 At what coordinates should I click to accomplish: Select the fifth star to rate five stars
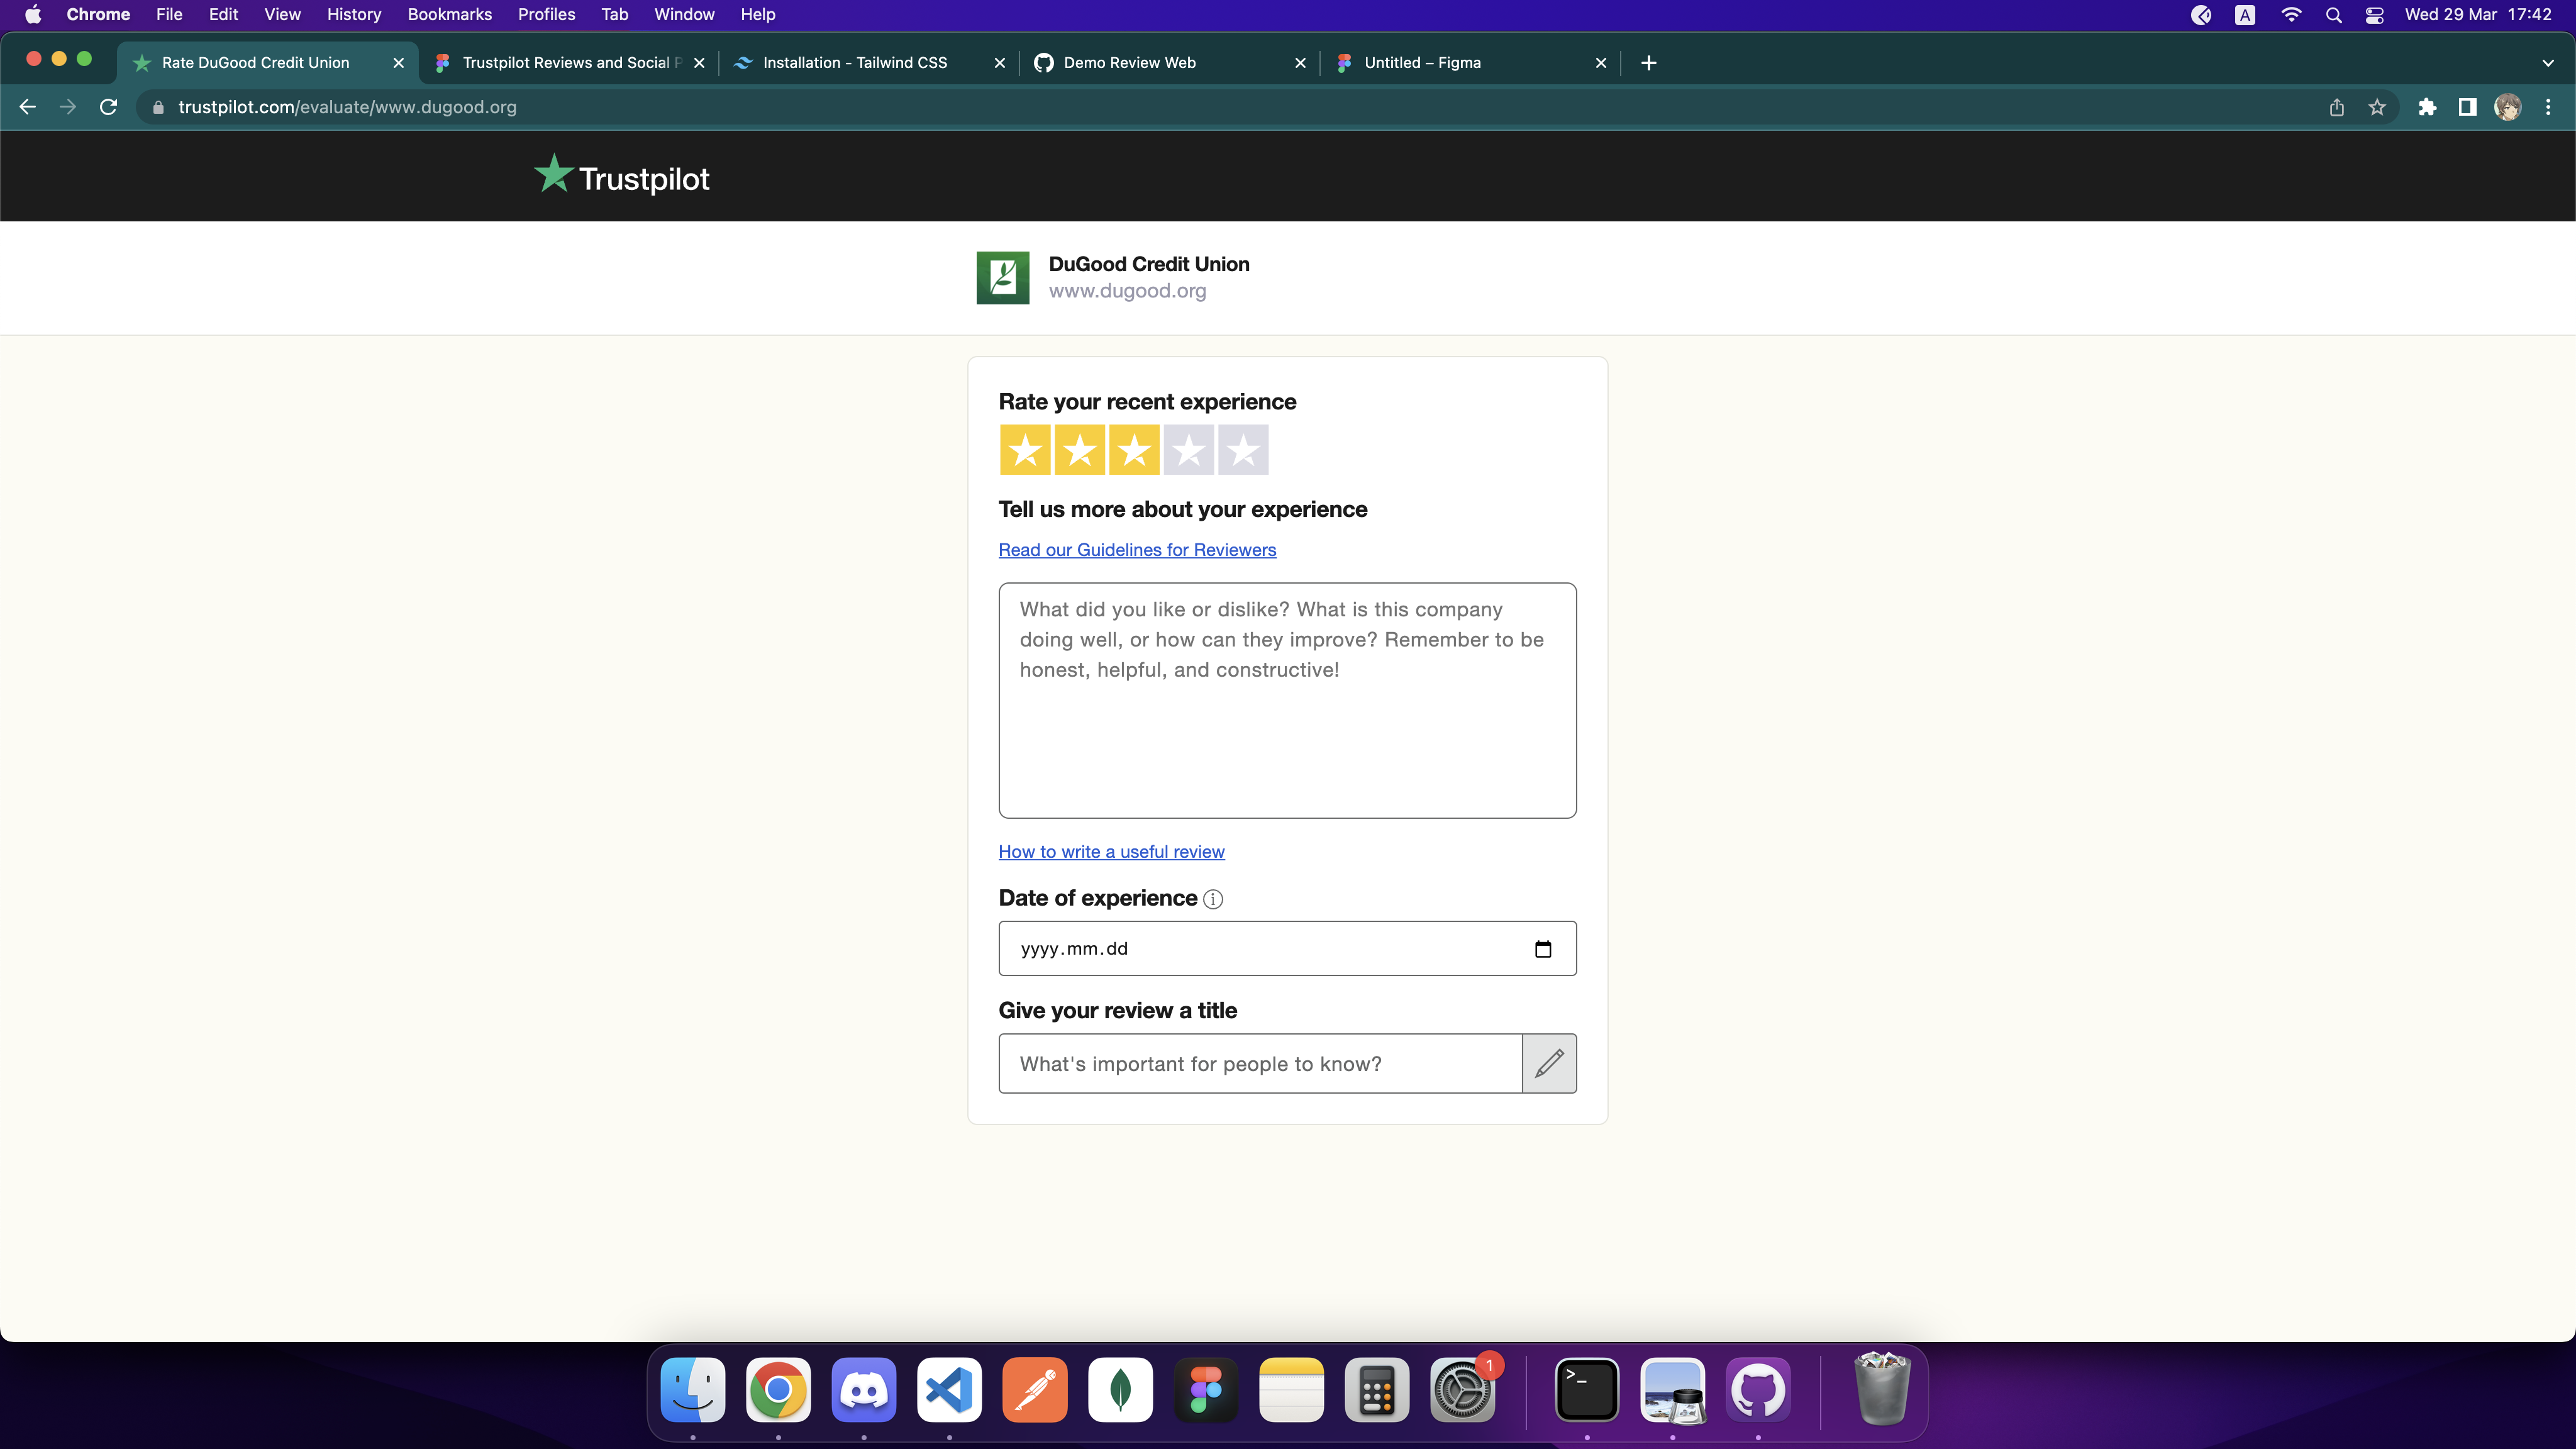(1243, 450)
